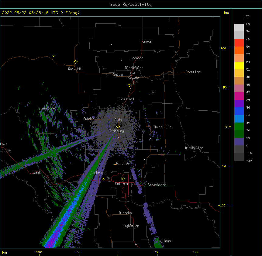Click the yellow V marker east of Calgary
This screenshot has width=262, height=256.
pyautogui.click(x=130, y=178)
